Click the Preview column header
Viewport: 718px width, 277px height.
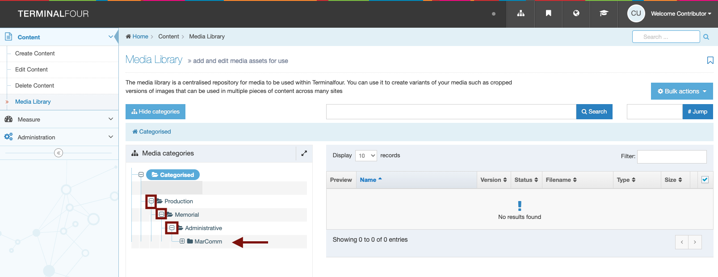[341, 180]
